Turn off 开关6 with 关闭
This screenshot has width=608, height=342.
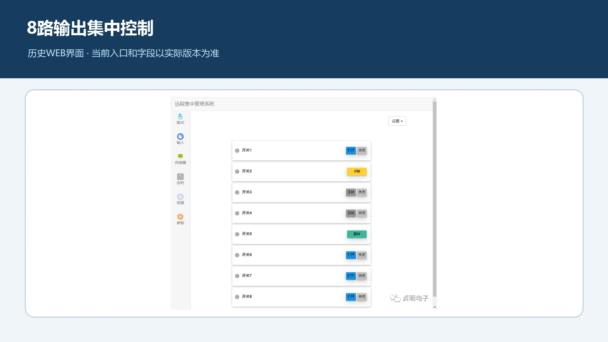(362, 255)
